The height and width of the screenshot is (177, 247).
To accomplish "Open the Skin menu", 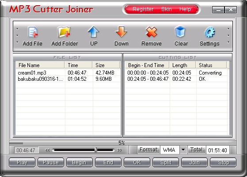I will [x=166, y=9].
